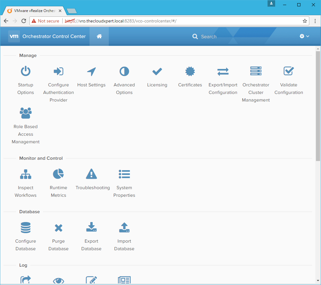Viewport: 321px width, 285px height.
Task: Select the Licensing checkmark icon
Action: (157, 71)
